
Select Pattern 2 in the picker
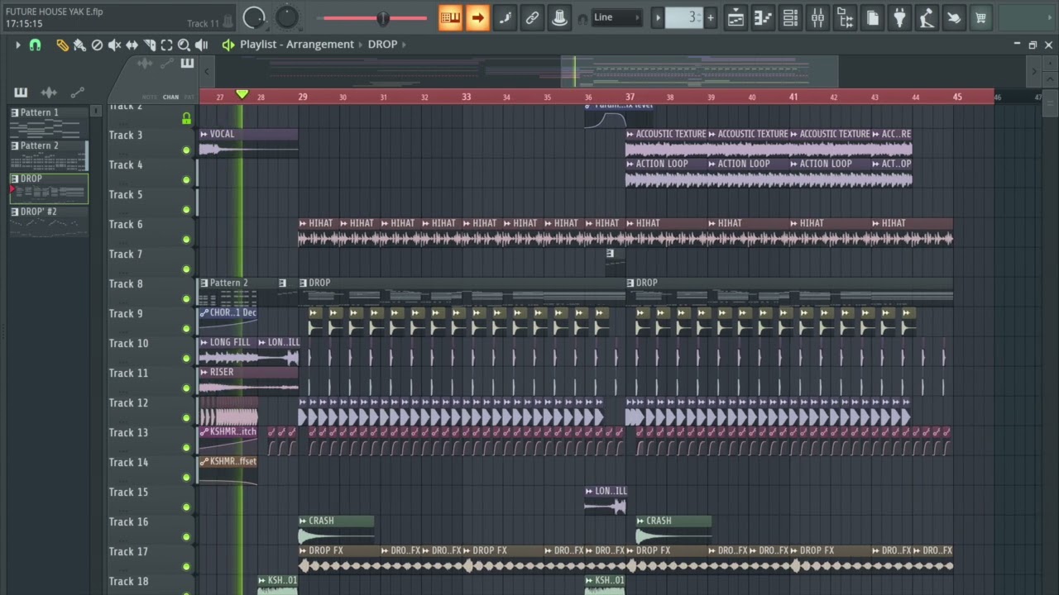click(48, 155)
